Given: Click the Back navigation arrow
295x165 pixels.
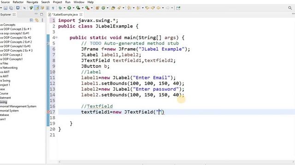Looking at the screenshot, I should tap(159, 8).
